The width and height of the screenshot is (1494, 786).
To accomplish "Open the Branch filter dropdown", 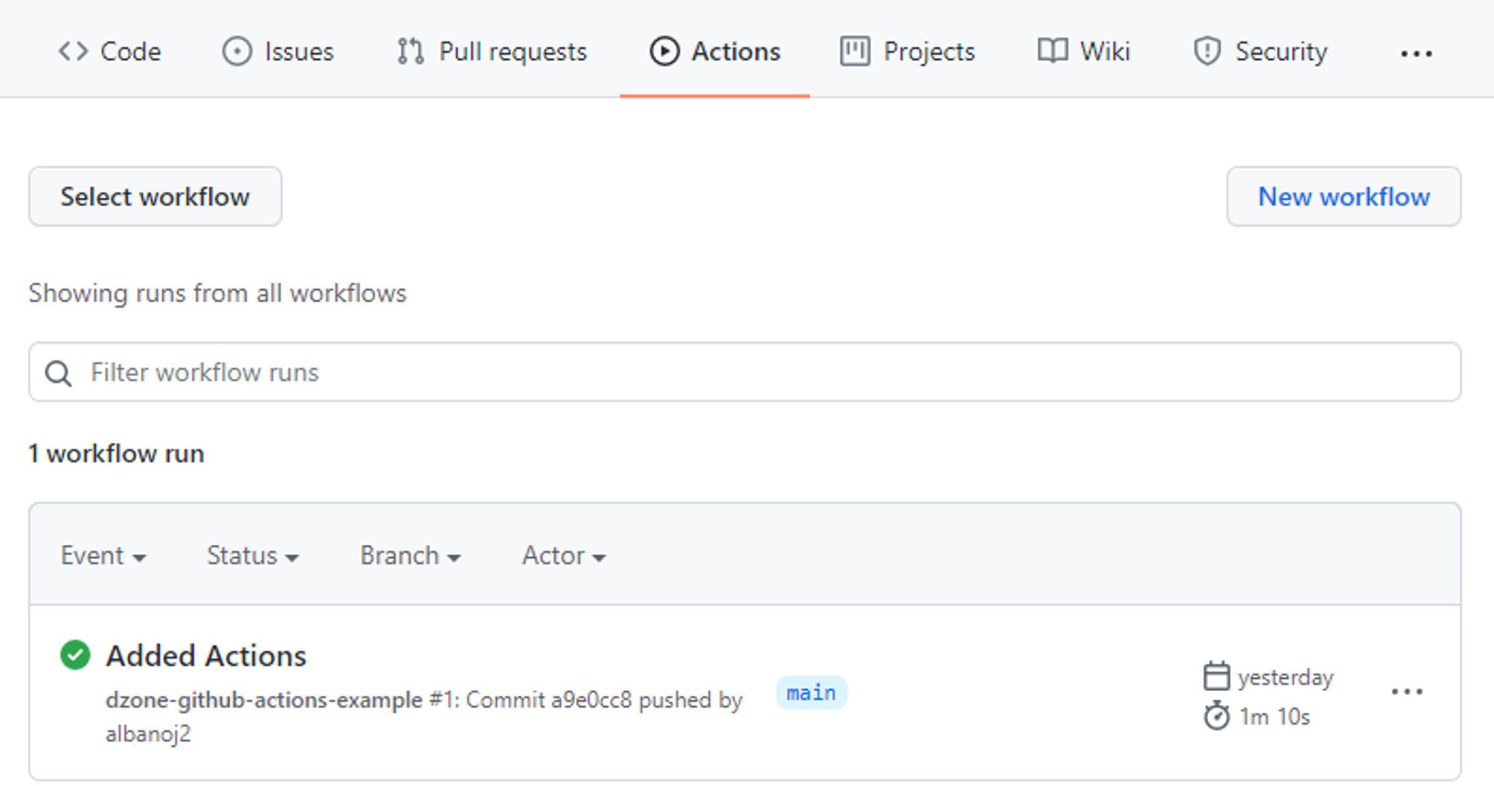I will click(410, 555).
